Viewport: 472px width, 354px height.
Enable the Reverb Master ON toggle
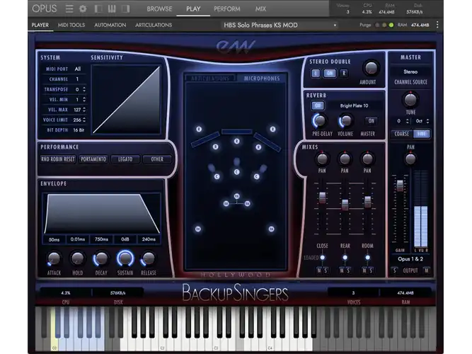371,121
